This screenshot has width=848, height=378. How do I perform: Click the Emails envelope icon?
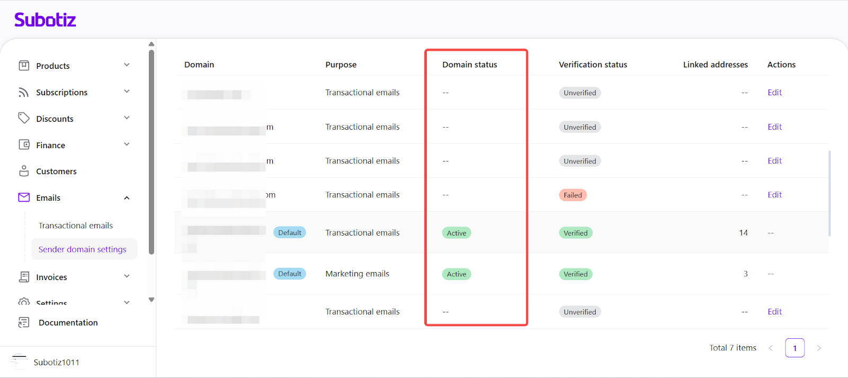pyautogui.click(x=24, y=197)
